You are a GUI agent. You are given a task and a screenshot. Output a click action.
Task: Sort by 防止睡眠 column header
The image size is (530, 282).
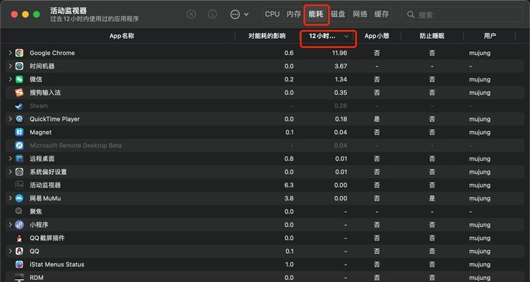click(x=432, y=36)
